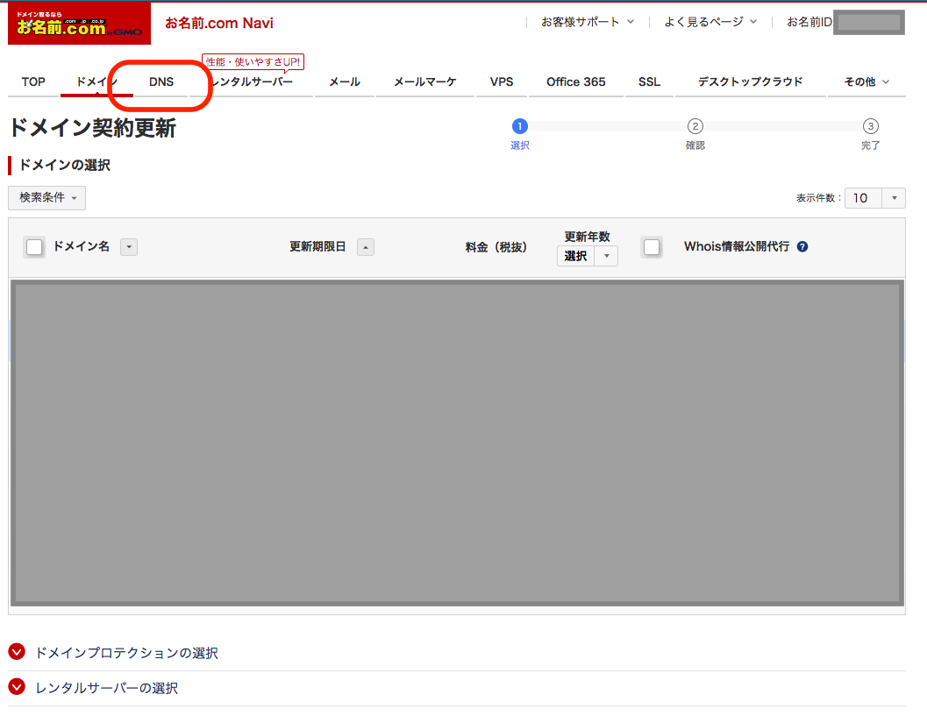Open the ドメイン tab
Viewport: 927px width, 723px height.
click(x=96, y=82)
